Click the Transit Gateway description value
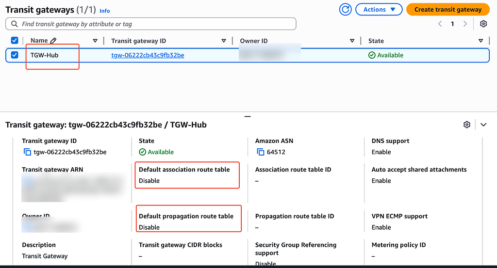497x268 pixels. pos(45,256)
